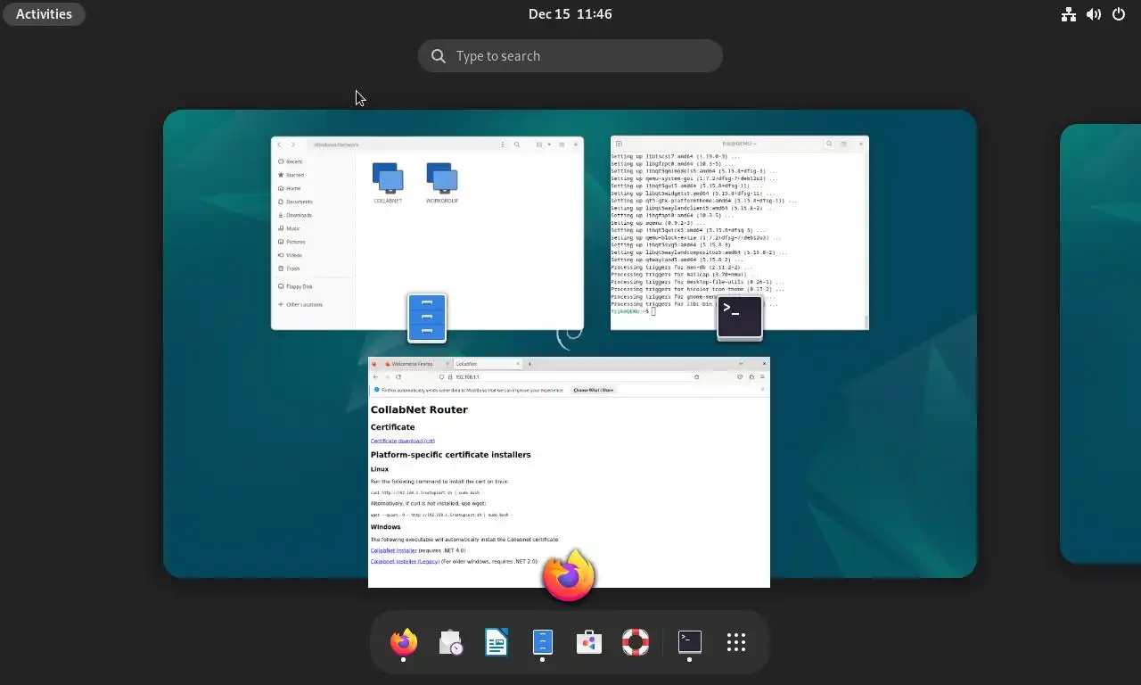Switch to the next workspace thumbnail on right

(1100, 343)
